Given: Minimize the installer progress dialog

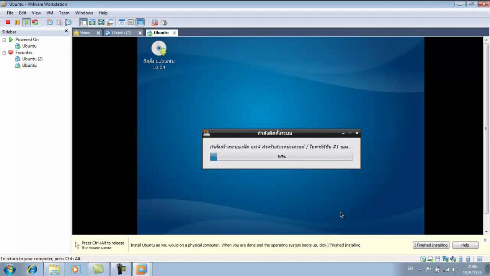Looking at the screenshot, I should tap(343, 133).
